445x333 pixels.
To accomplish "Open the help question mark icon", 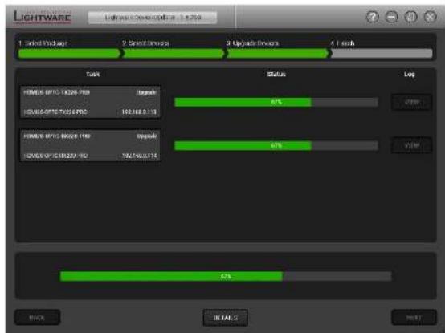I will coord(373,17).
